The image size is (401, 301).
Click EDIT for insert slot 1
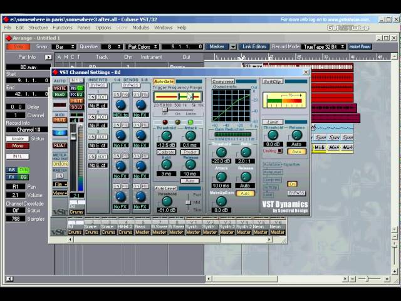[x=102, y=97]
